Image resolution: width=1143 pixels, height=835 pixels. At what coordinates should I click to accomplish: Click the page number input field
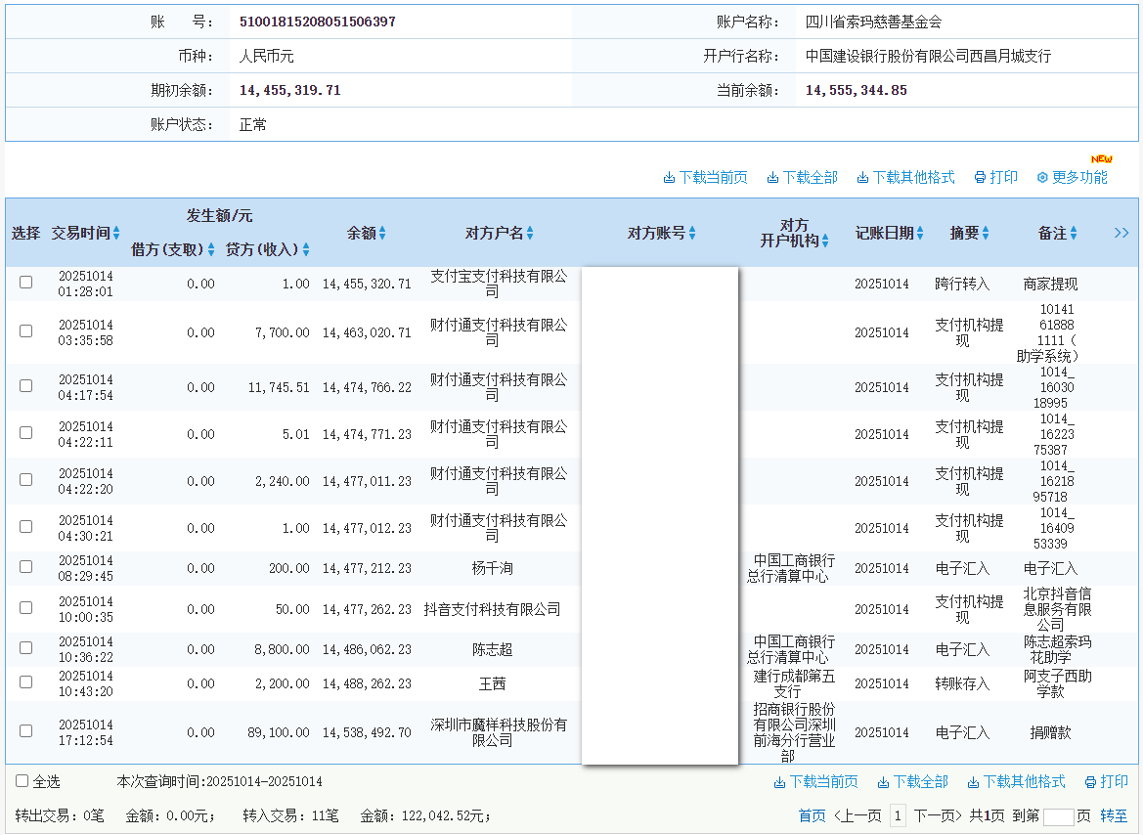click(x=1058, y=816)
